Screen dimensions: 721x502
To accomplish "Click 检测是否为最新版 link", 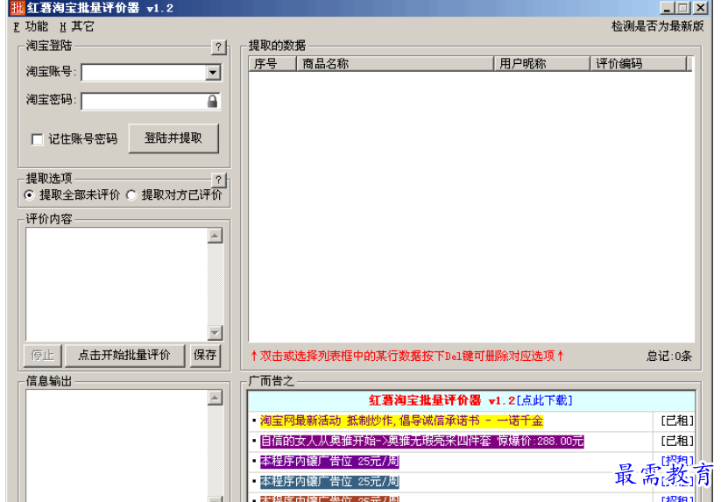I will pos(658,26).
